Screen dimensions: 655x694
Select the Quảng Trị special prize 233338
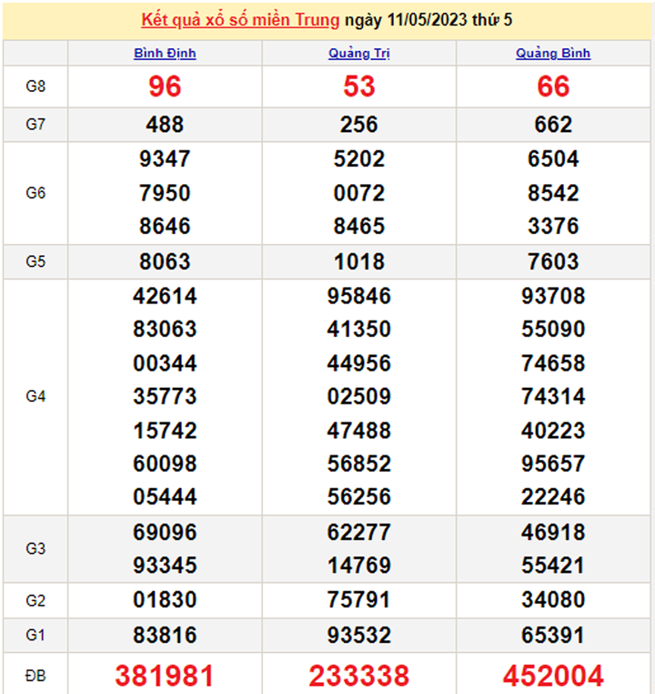coord(359,675)
